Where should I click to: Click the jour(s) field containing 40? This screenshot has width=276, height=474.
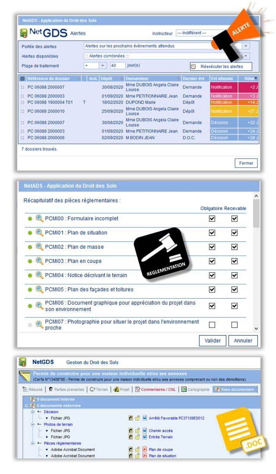tap(118, 65)
